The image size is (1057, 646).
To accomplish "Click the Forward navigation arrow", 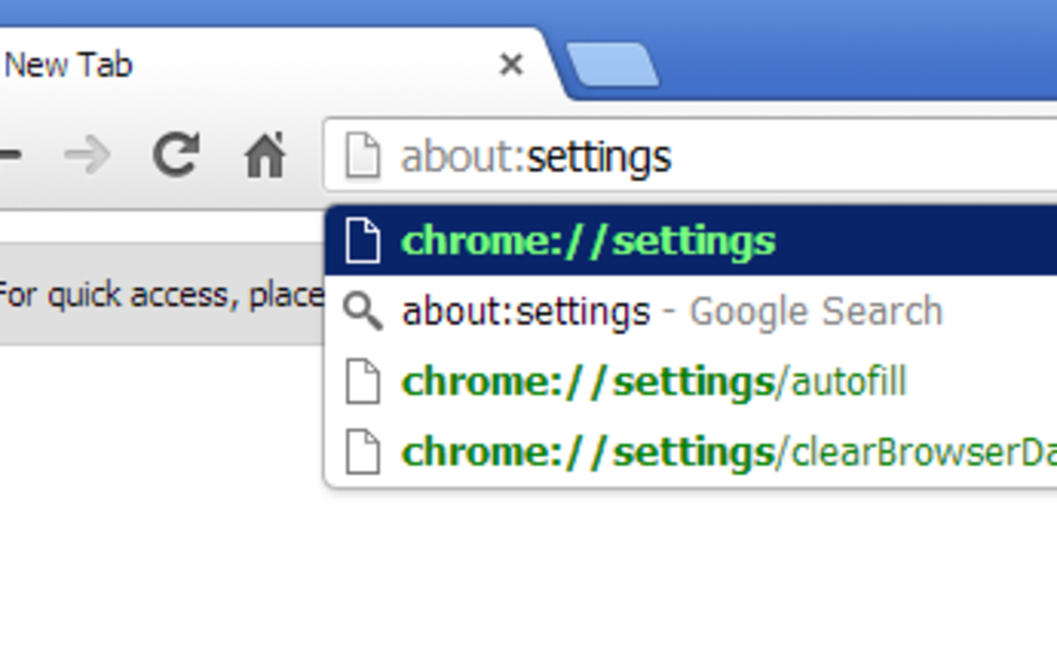I will point(85,154).
